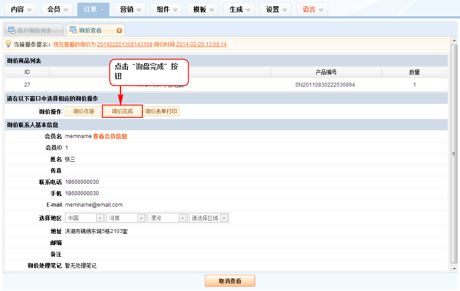Click the monitor icon on 客户询价列表 tab
Screen dimensions: 460x291
[x=11, y=30]
